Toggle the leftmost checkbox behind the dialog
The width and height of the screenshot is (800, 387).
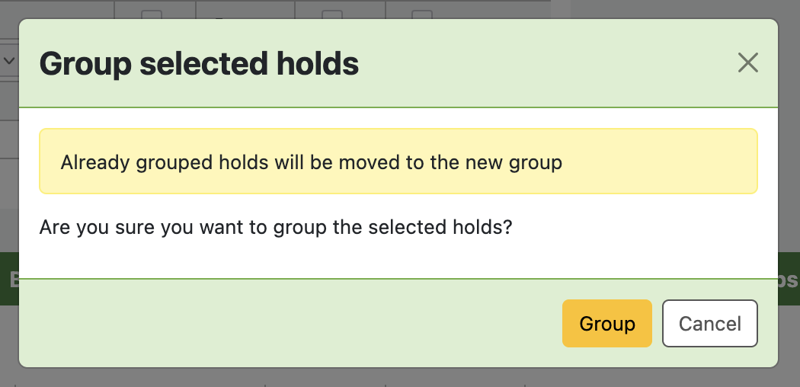coord(152,14)
